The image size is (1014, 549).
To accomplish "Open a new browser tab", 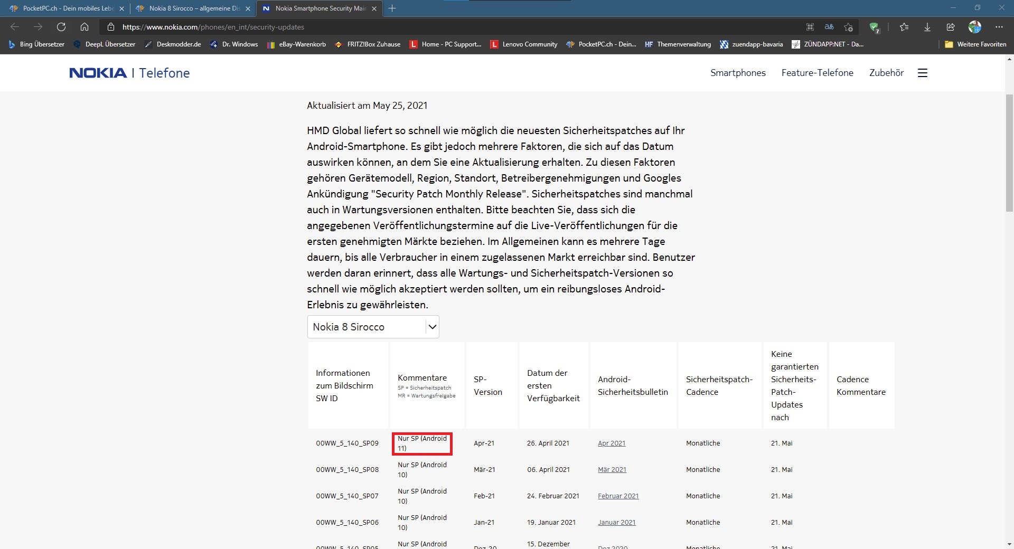I will [x=392, y=8].
